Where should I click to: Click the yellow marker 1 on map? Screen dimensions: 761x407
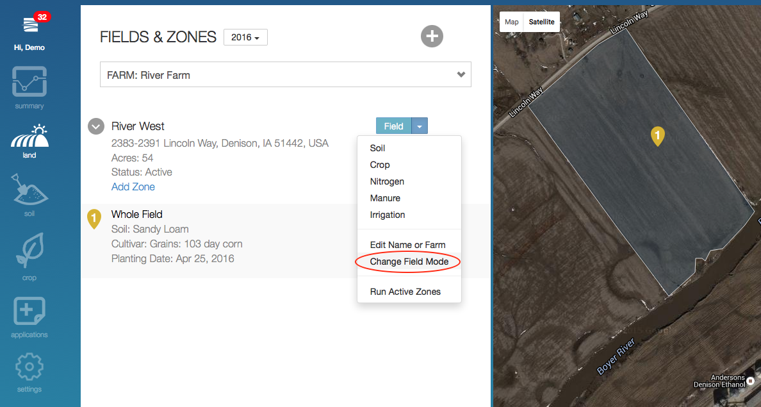pos(657,135)
